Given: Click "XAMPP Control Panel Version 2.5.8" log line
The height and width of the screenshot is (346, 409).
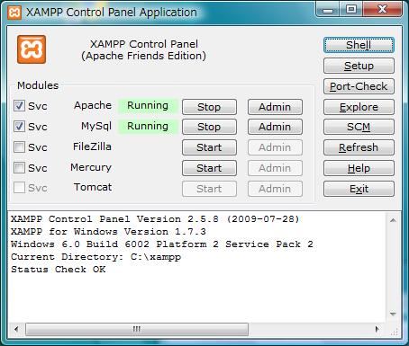Looking at the screenshot, I should point(155,219).
